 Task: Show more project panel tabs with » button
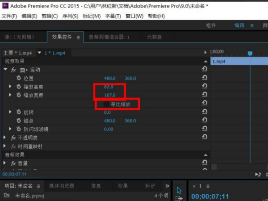(167, 186)
